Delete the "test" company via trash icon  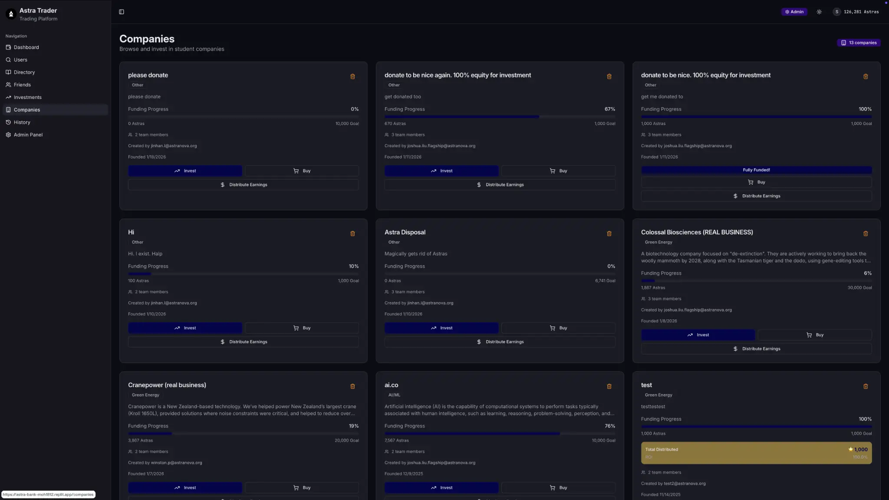[865, 386]
